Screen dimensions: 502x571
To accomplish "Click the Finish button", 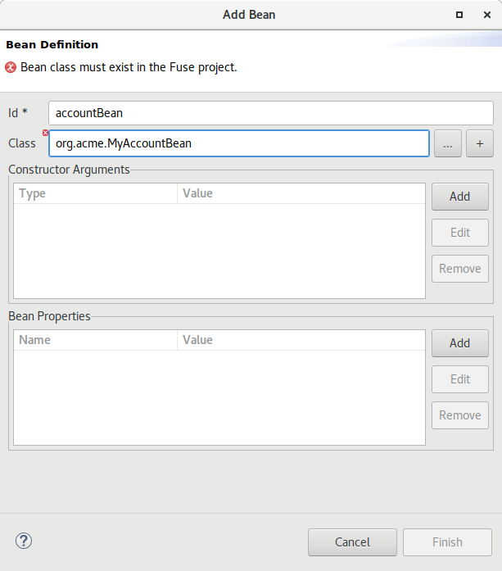I will [447, 542].
